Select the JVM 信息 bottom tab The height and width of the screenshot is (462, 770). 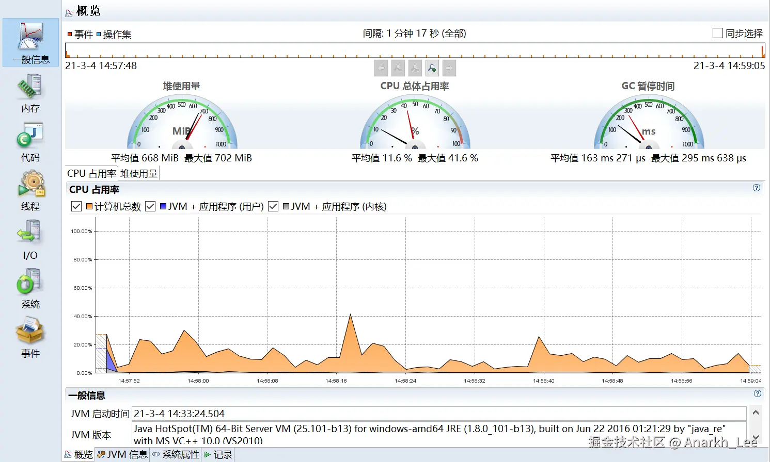(122, 454)
